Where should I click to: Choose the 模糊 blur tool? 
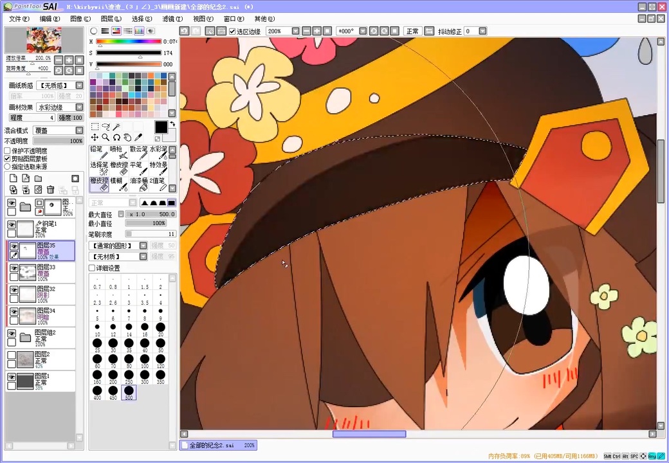118,184
